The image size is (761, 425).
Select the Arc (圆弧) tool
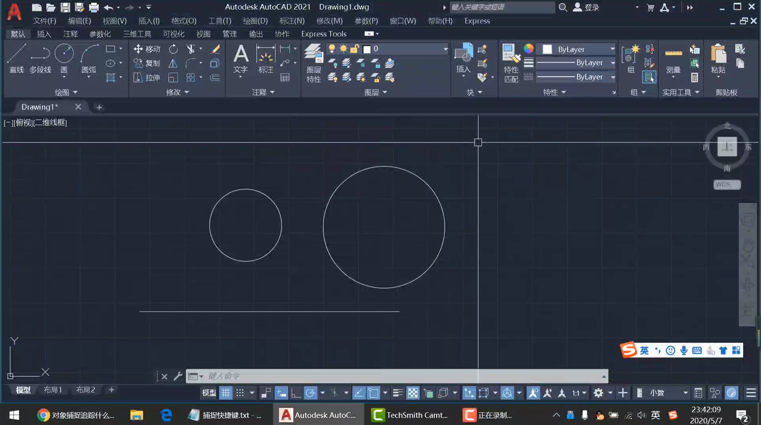click(x=89, y=59)
